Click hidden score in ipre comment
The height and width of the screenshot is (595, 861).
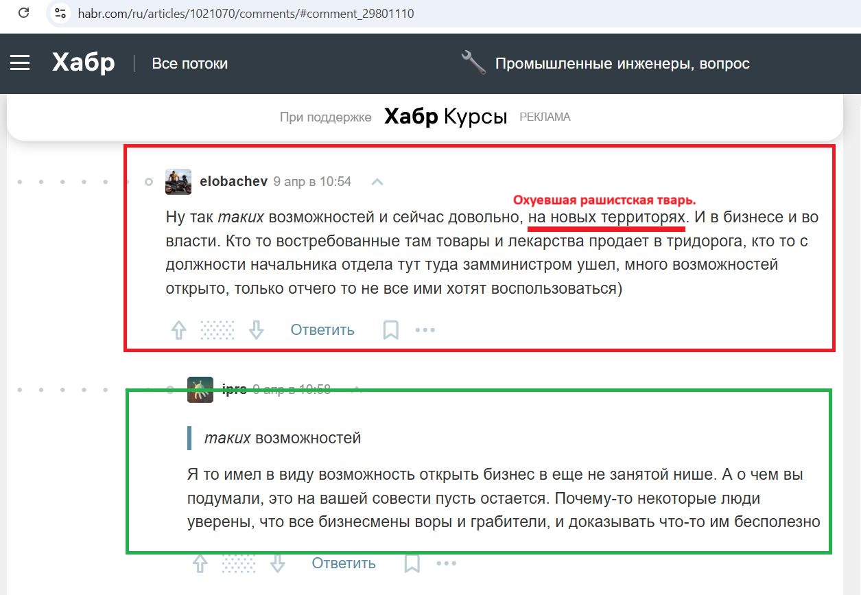click(x=239, y=564)
